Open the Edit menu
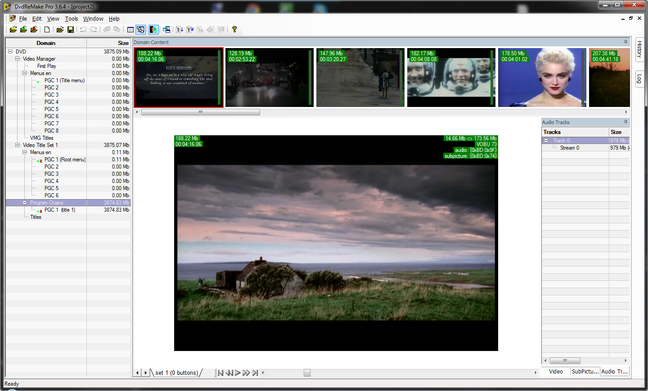Screen dimensions: 648x391 coord(37,19)
